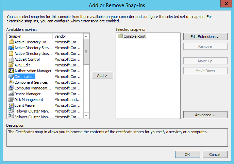Select the Computer Management list entry
The height and width of the screenshot is (164, 234).
[33, 88]
